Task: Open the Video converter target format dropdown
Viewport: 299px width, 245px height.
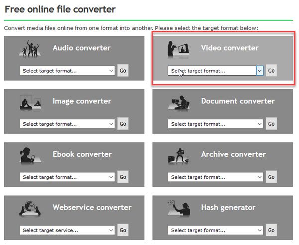Action: coord(215,71)
